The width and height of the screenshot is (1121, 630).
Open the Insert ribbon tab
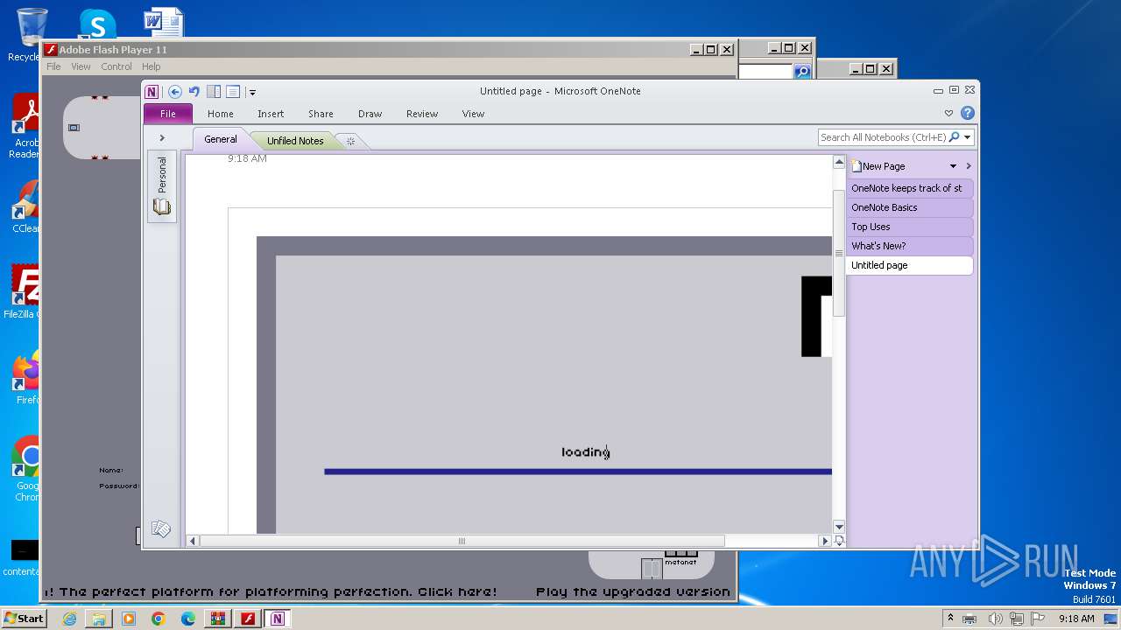click(x=271, y=114)
